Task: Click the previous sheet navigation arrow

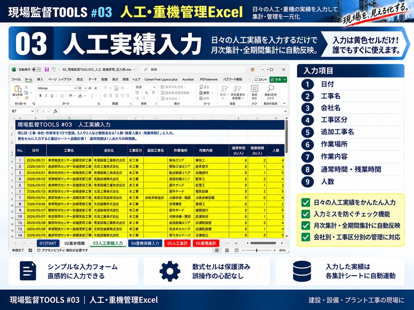Action: click(15, 243)
